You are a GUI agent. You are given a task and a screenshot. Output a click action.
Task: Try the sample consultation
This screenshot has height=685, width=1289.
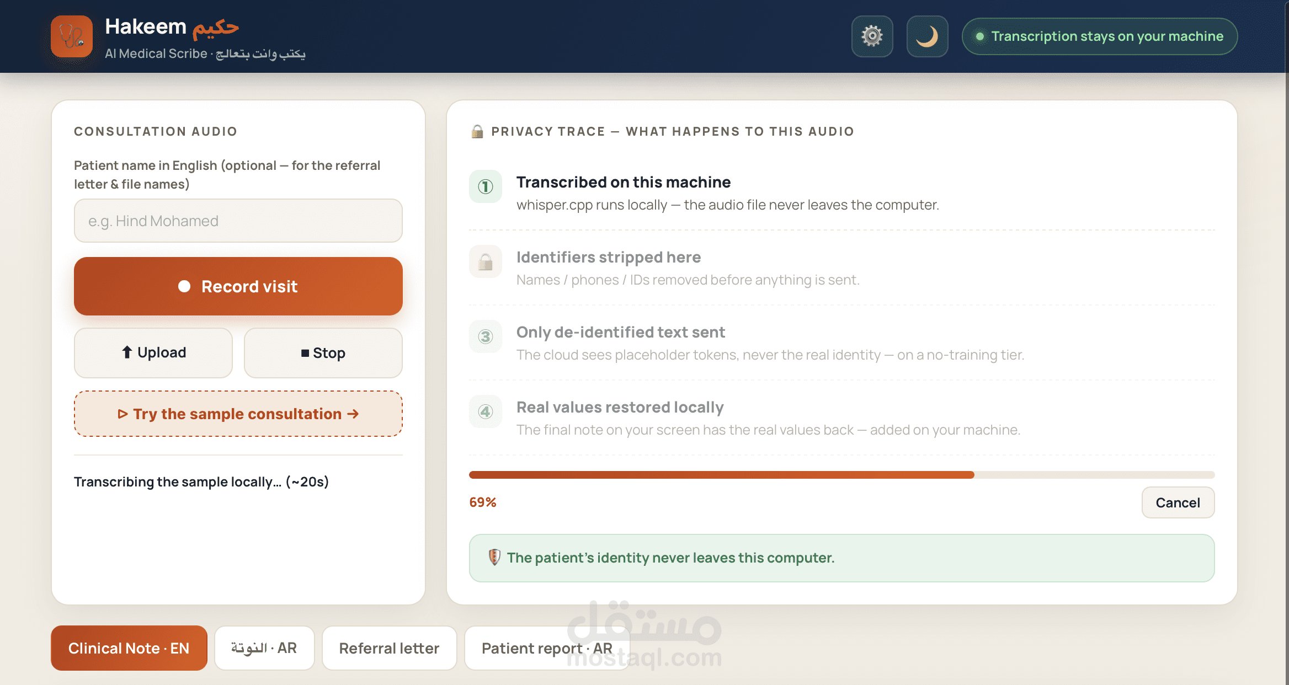click(x=238, y=414)
